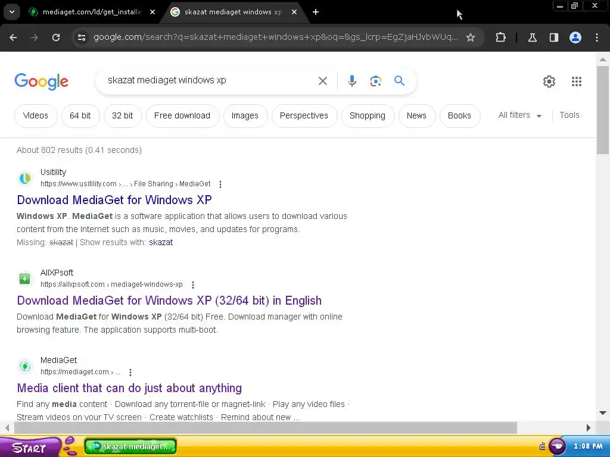Click the scroll right arrow

pyautogui.click(x=588, y=428)
